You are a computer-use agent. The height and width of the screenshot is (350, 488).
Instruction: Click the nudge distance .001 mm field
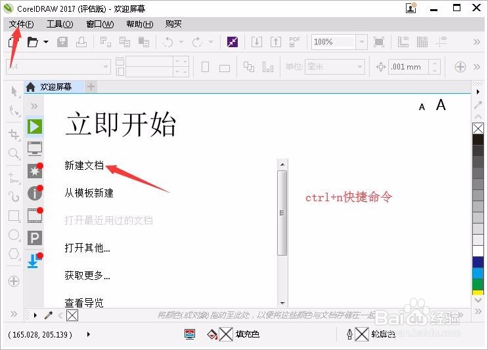pos(409,66)
